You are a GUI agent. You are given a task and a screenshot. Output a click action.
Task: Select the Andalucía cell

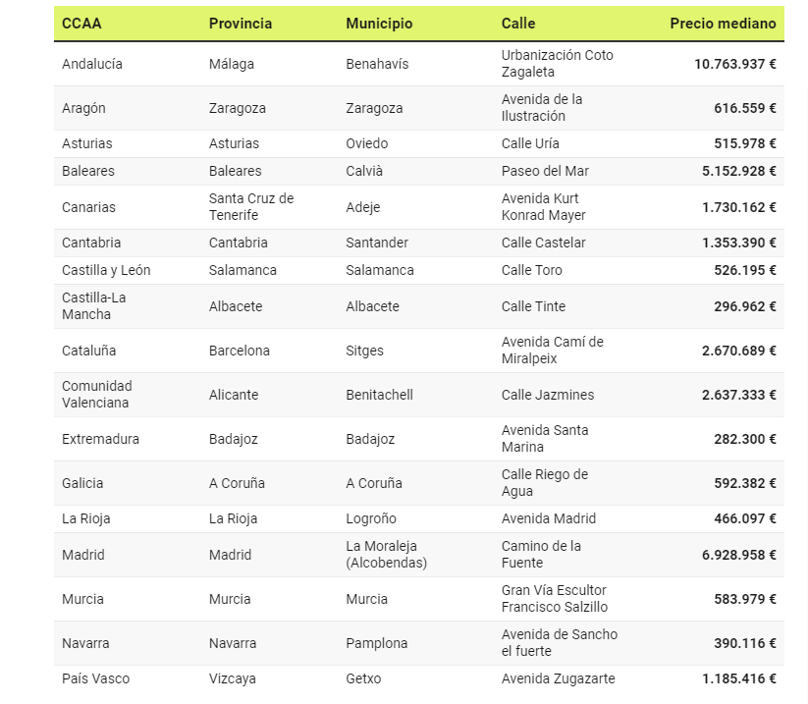click(x=92, y=64)
